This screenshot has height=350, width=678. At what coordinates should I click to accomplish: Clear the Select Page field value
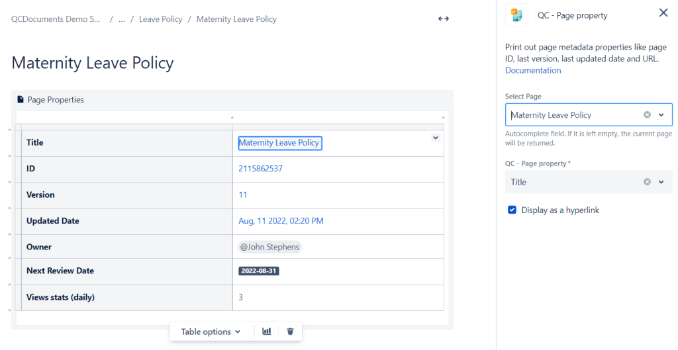pyautogui.click(x=647, y=115)
